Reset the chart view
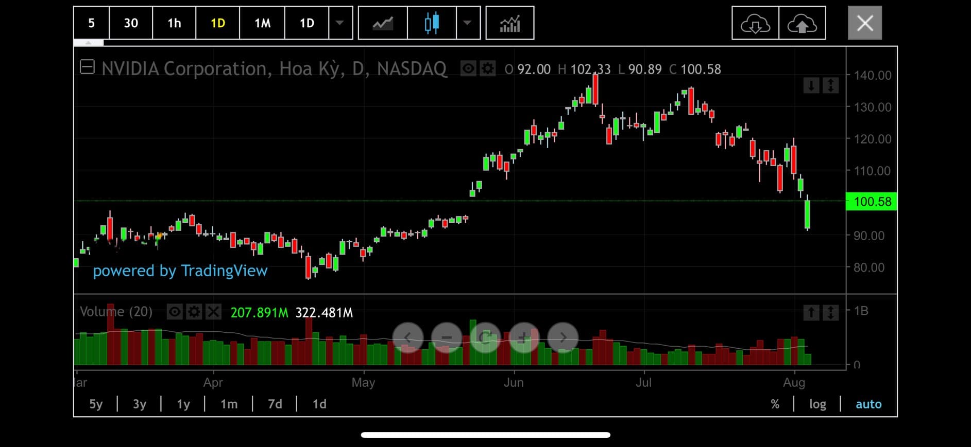Screen dimensions: 971x447 point(485,337)
